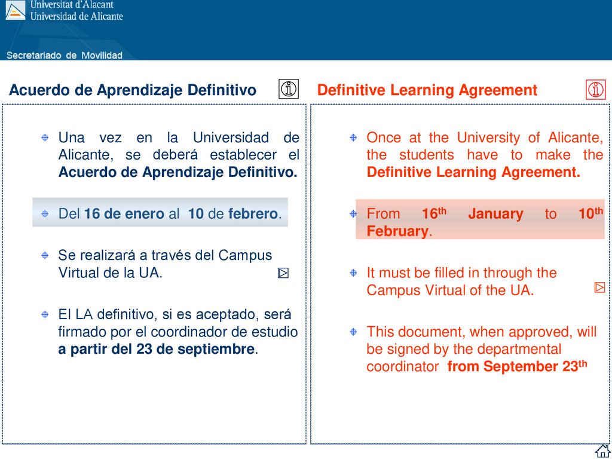Click the black info icon beside Acuerdo de Aprendizaje Definitivo
Viewport: 612px width, 459px height.
coord(289,89)
